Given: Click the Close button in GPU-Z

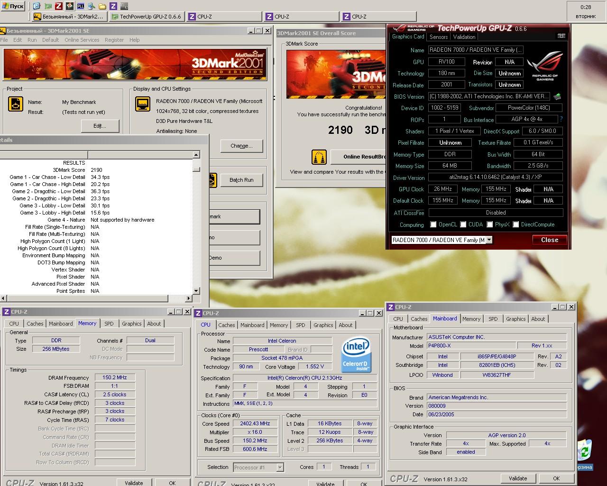Looking at the screenshot, I should point(550,240).
